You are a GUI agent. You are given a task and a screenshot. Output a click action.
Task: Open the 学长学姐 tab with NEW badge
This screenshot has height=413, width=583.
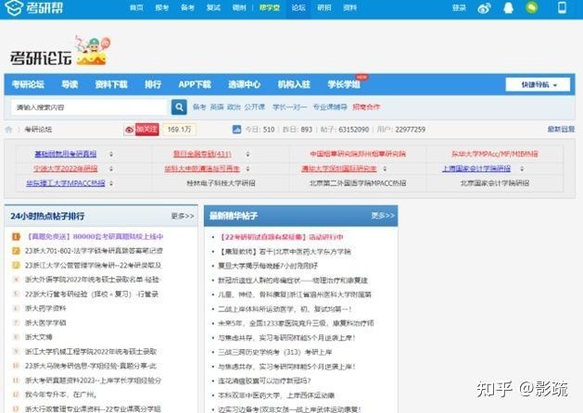pos(344,84)
